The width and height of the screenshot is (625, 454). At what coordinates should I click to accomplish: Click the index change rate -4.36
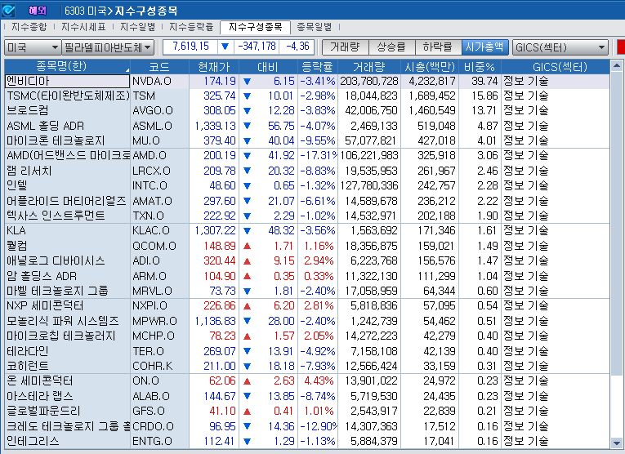click(x=297, y=47)
